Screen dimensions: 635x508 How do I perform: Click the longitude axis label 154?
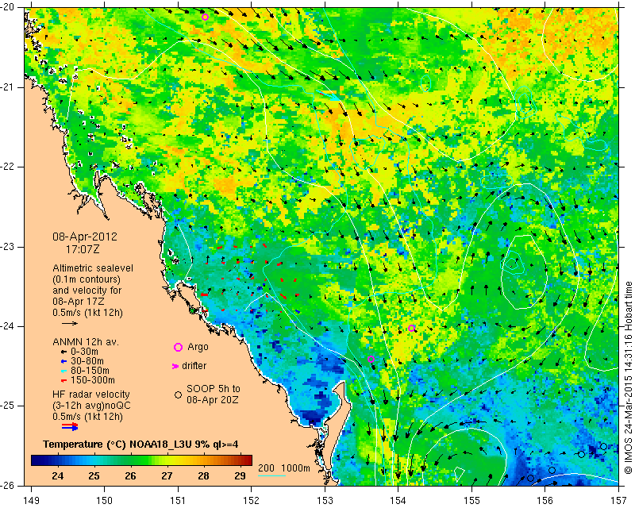398,500
